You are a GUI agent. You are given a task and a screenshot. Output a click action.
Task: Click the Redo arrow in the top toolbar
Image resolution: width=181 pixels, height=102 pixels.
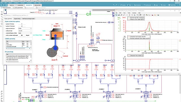click(x=116, y=5)
